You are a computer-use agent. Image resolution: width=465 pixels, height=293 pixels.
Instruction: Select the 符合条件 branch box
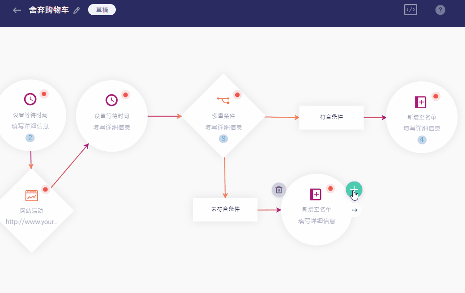tap(331, 117)
